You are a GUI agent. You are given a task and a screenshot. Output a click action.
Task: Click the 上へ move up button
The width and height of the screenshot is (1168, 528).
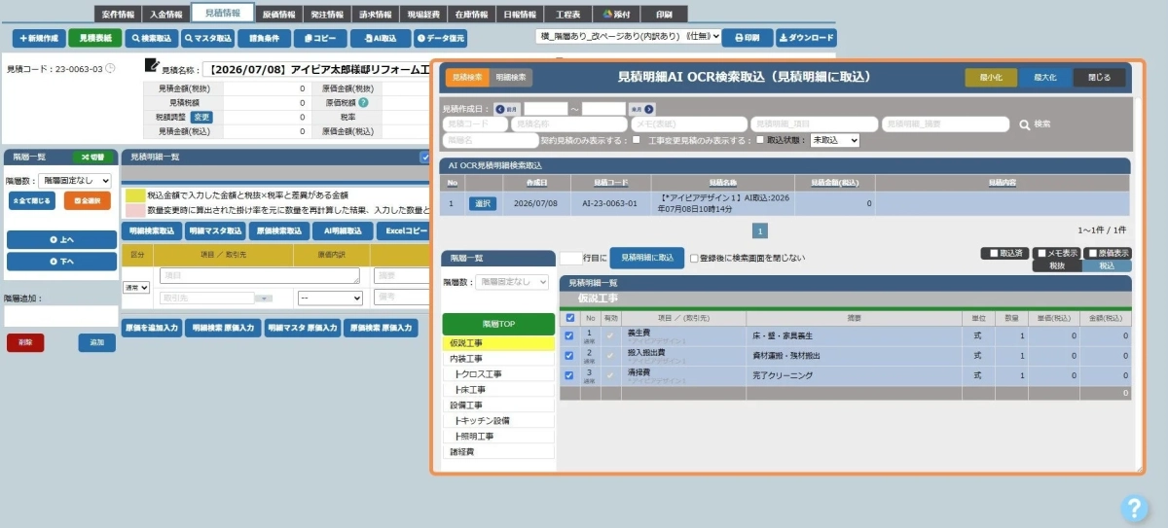[x=61, y=239]
